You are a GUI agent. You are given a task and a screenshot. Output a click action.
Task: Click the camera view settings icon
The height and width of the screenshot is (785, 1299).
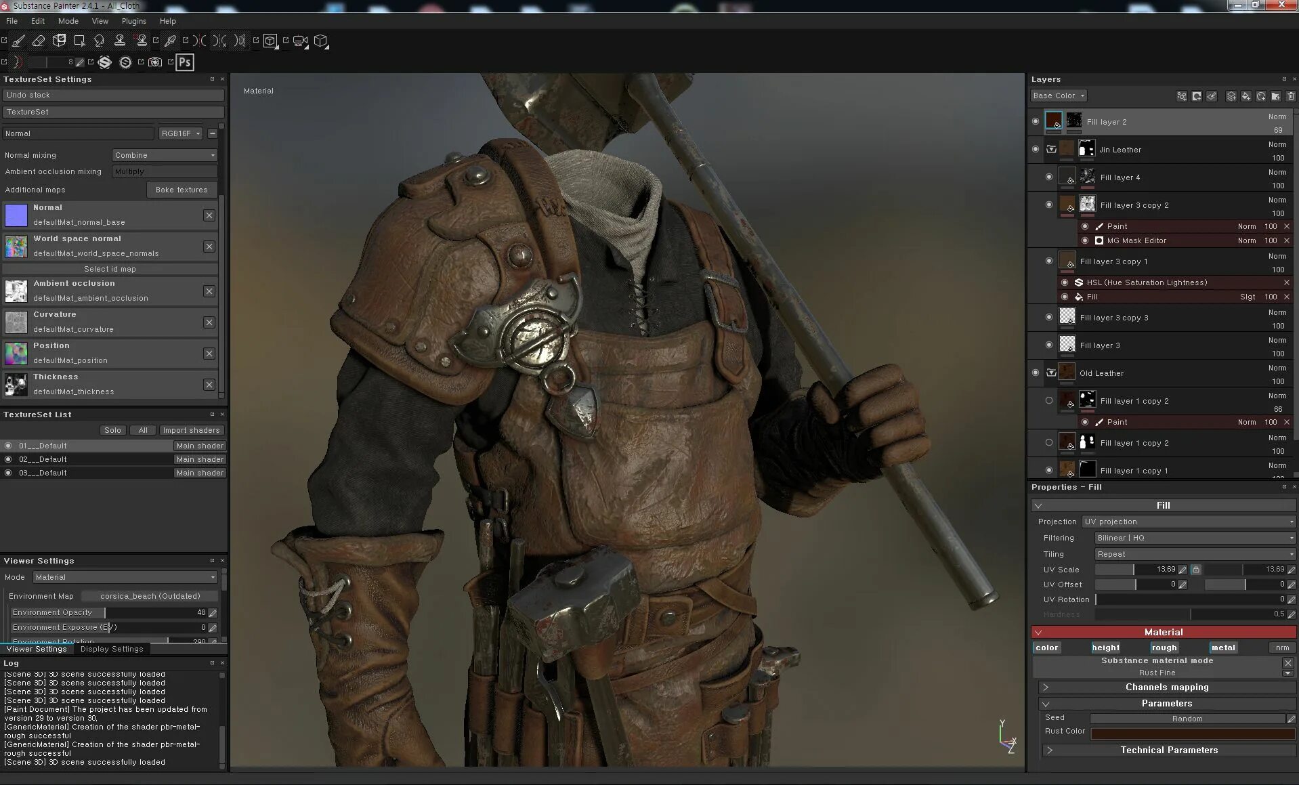click(x=300, y=41)
